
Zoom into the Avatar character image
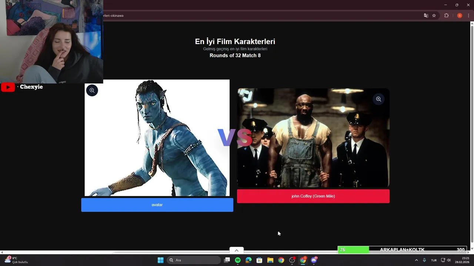tap(92, 90)
